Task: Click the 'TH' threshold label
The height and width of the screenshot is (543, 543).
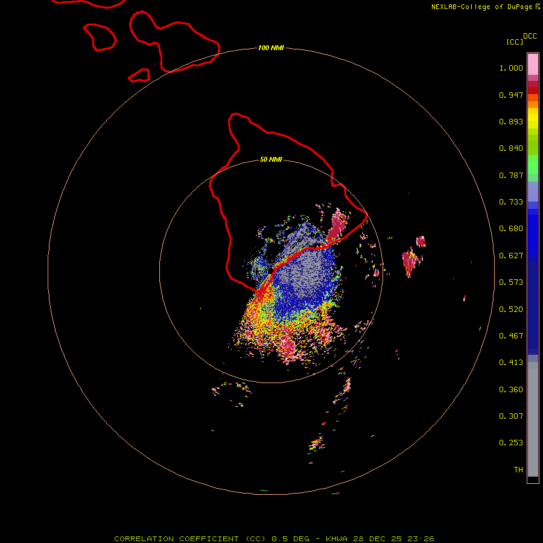Action: [x=518, y=470]
